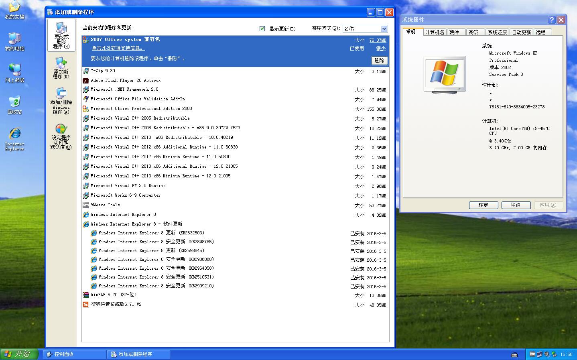Click 确定 in 系统属性 dialog
Viewport: 577px width, 360px height.
pos(484,205)
